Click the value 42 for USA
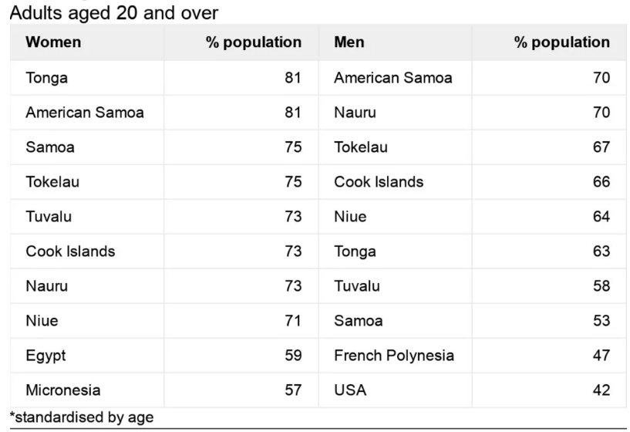Screen dimensions: 630x432 [601, 390]
